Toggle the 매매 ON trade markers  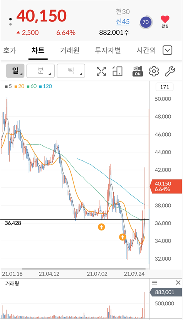(138, 71)
